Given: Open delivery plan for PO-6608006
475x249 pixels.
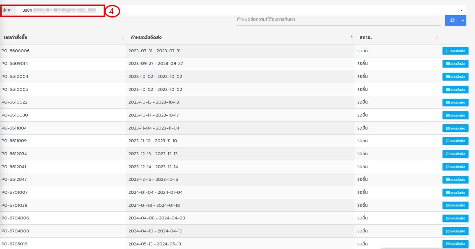Looking at the screenshot, I should pyautogui.click(x=455, y=51).
